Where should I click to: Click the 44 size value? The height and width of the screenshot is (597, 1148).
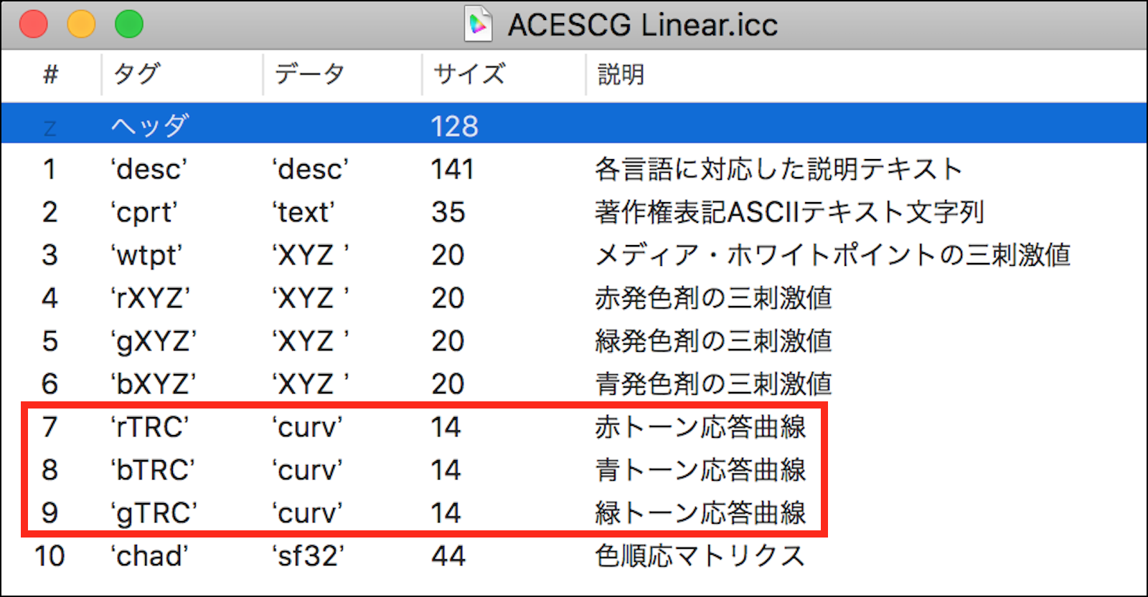[448, 556]
